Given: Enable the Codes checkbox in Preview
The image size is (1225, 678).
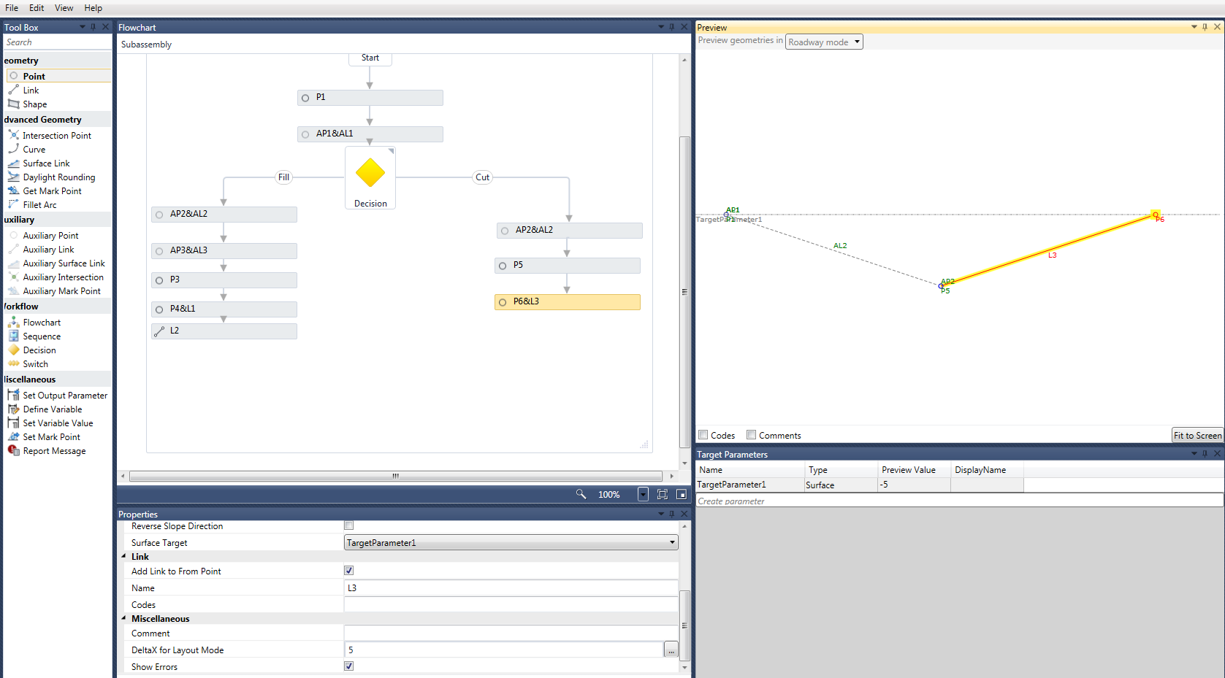Looking at the screenshot, I should [703, 434].
